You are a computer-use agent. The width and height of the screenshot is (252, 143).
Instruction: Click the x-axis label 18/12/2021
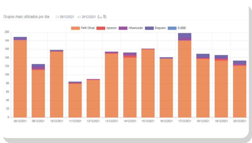click(x=203, y=121)
